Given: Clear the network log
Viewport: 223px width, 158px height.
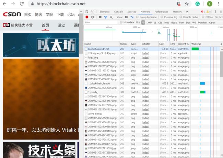Looking at the screenshot, I should point(93,17).
